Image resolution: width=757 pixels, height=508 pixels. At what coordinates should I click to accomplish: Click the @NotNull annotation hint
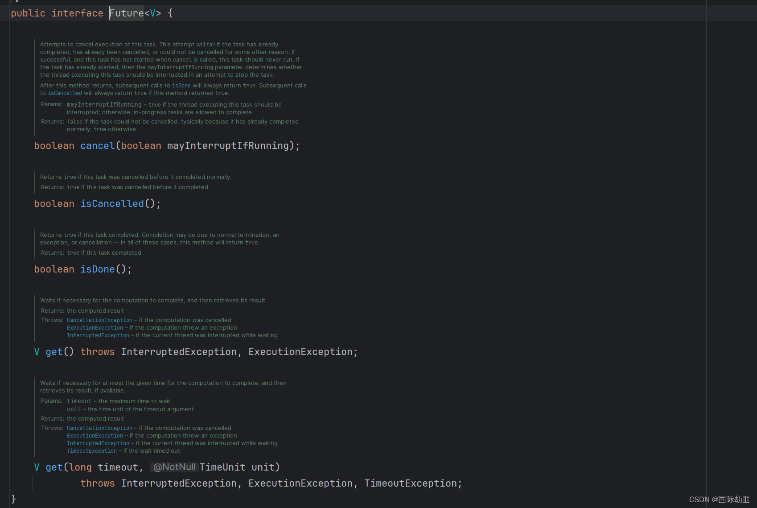tap(174, 467)
